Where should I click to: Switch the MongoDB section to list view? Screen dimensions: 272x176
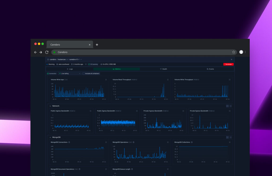coord(231,137)
